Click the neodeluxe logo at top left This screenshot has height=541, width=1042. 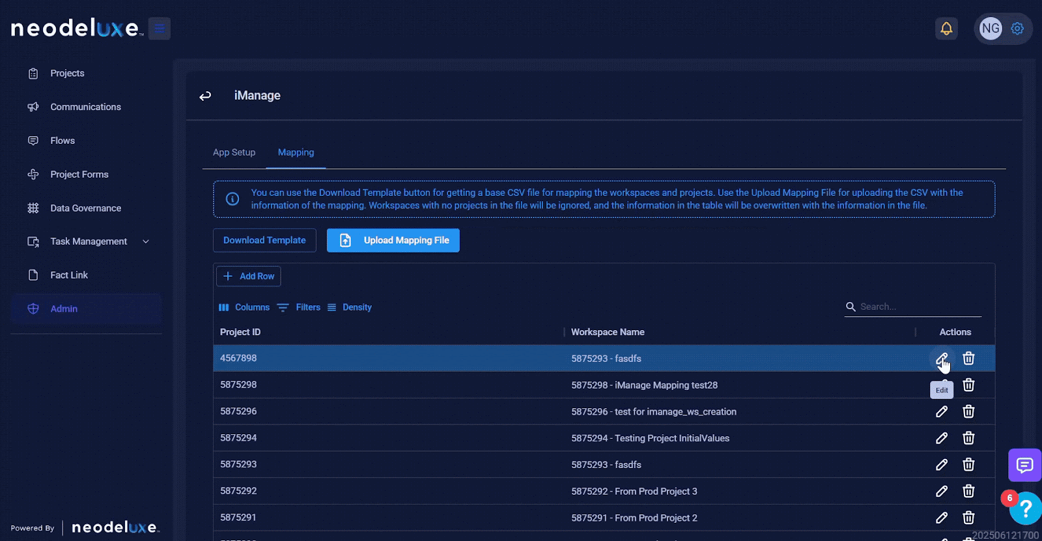pyautogui.click(x=77, y=29)
